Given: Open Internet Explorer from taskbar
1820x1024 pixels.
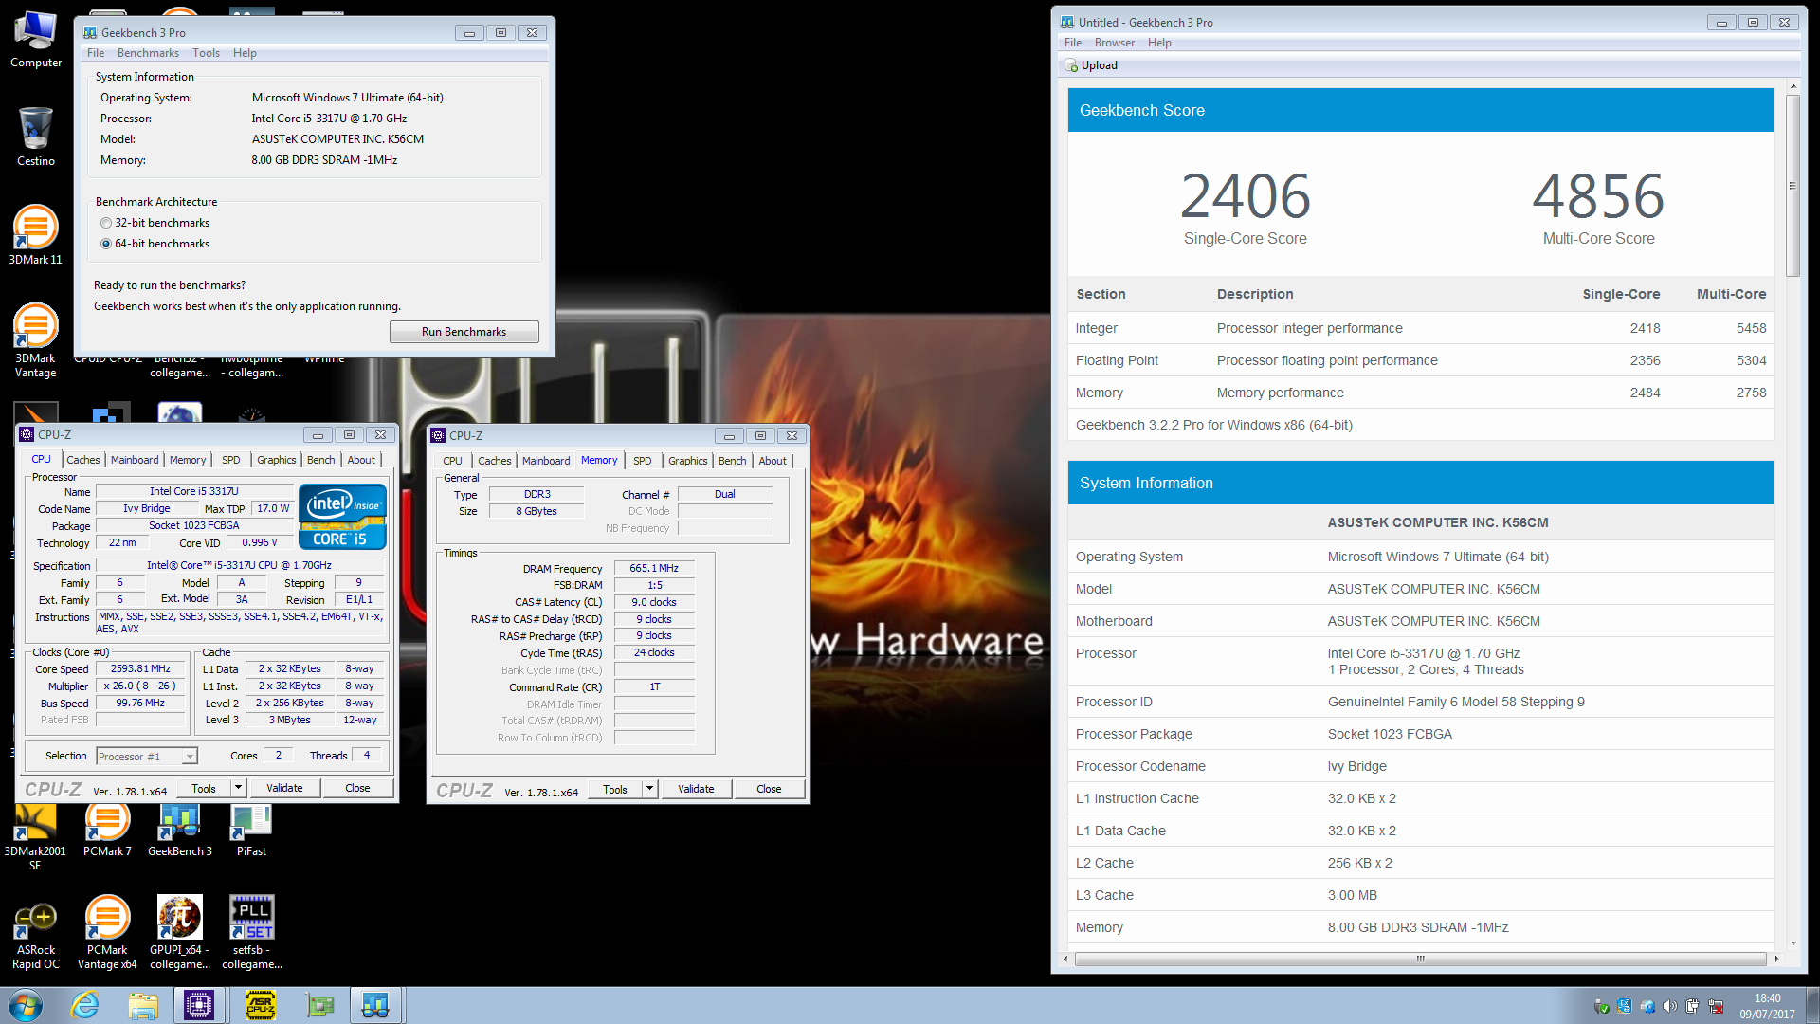Looking at the screenshot, I should pyautogui.click(x=85, y=1005).
